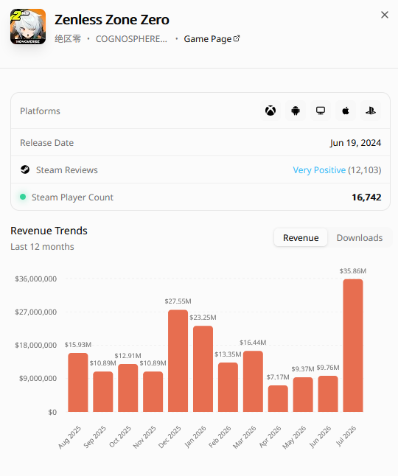
Task: Click the Last 12 months subtitle
Action: coord(42,247)
